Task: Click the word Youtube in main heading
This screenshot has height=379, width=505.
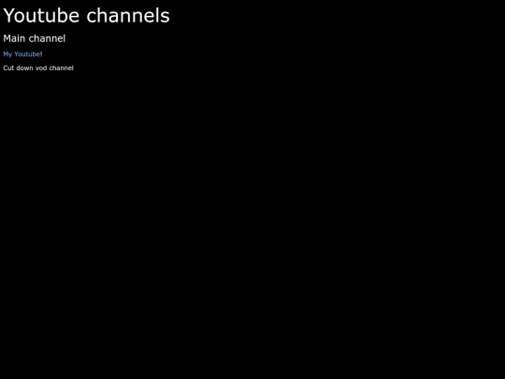Action: tap(41, 16)
